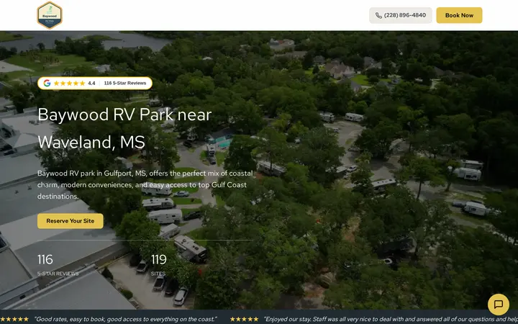Click the Reserve Your Site button
This screenshot has height=324, width=518.
(x=71, y=221)
